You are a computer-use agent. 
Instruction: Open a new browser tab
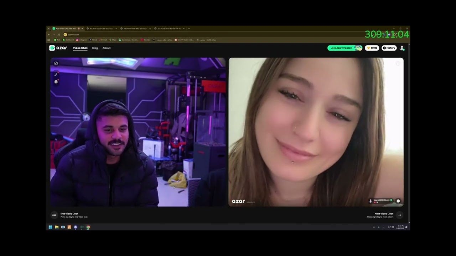(x=189, y=28)
